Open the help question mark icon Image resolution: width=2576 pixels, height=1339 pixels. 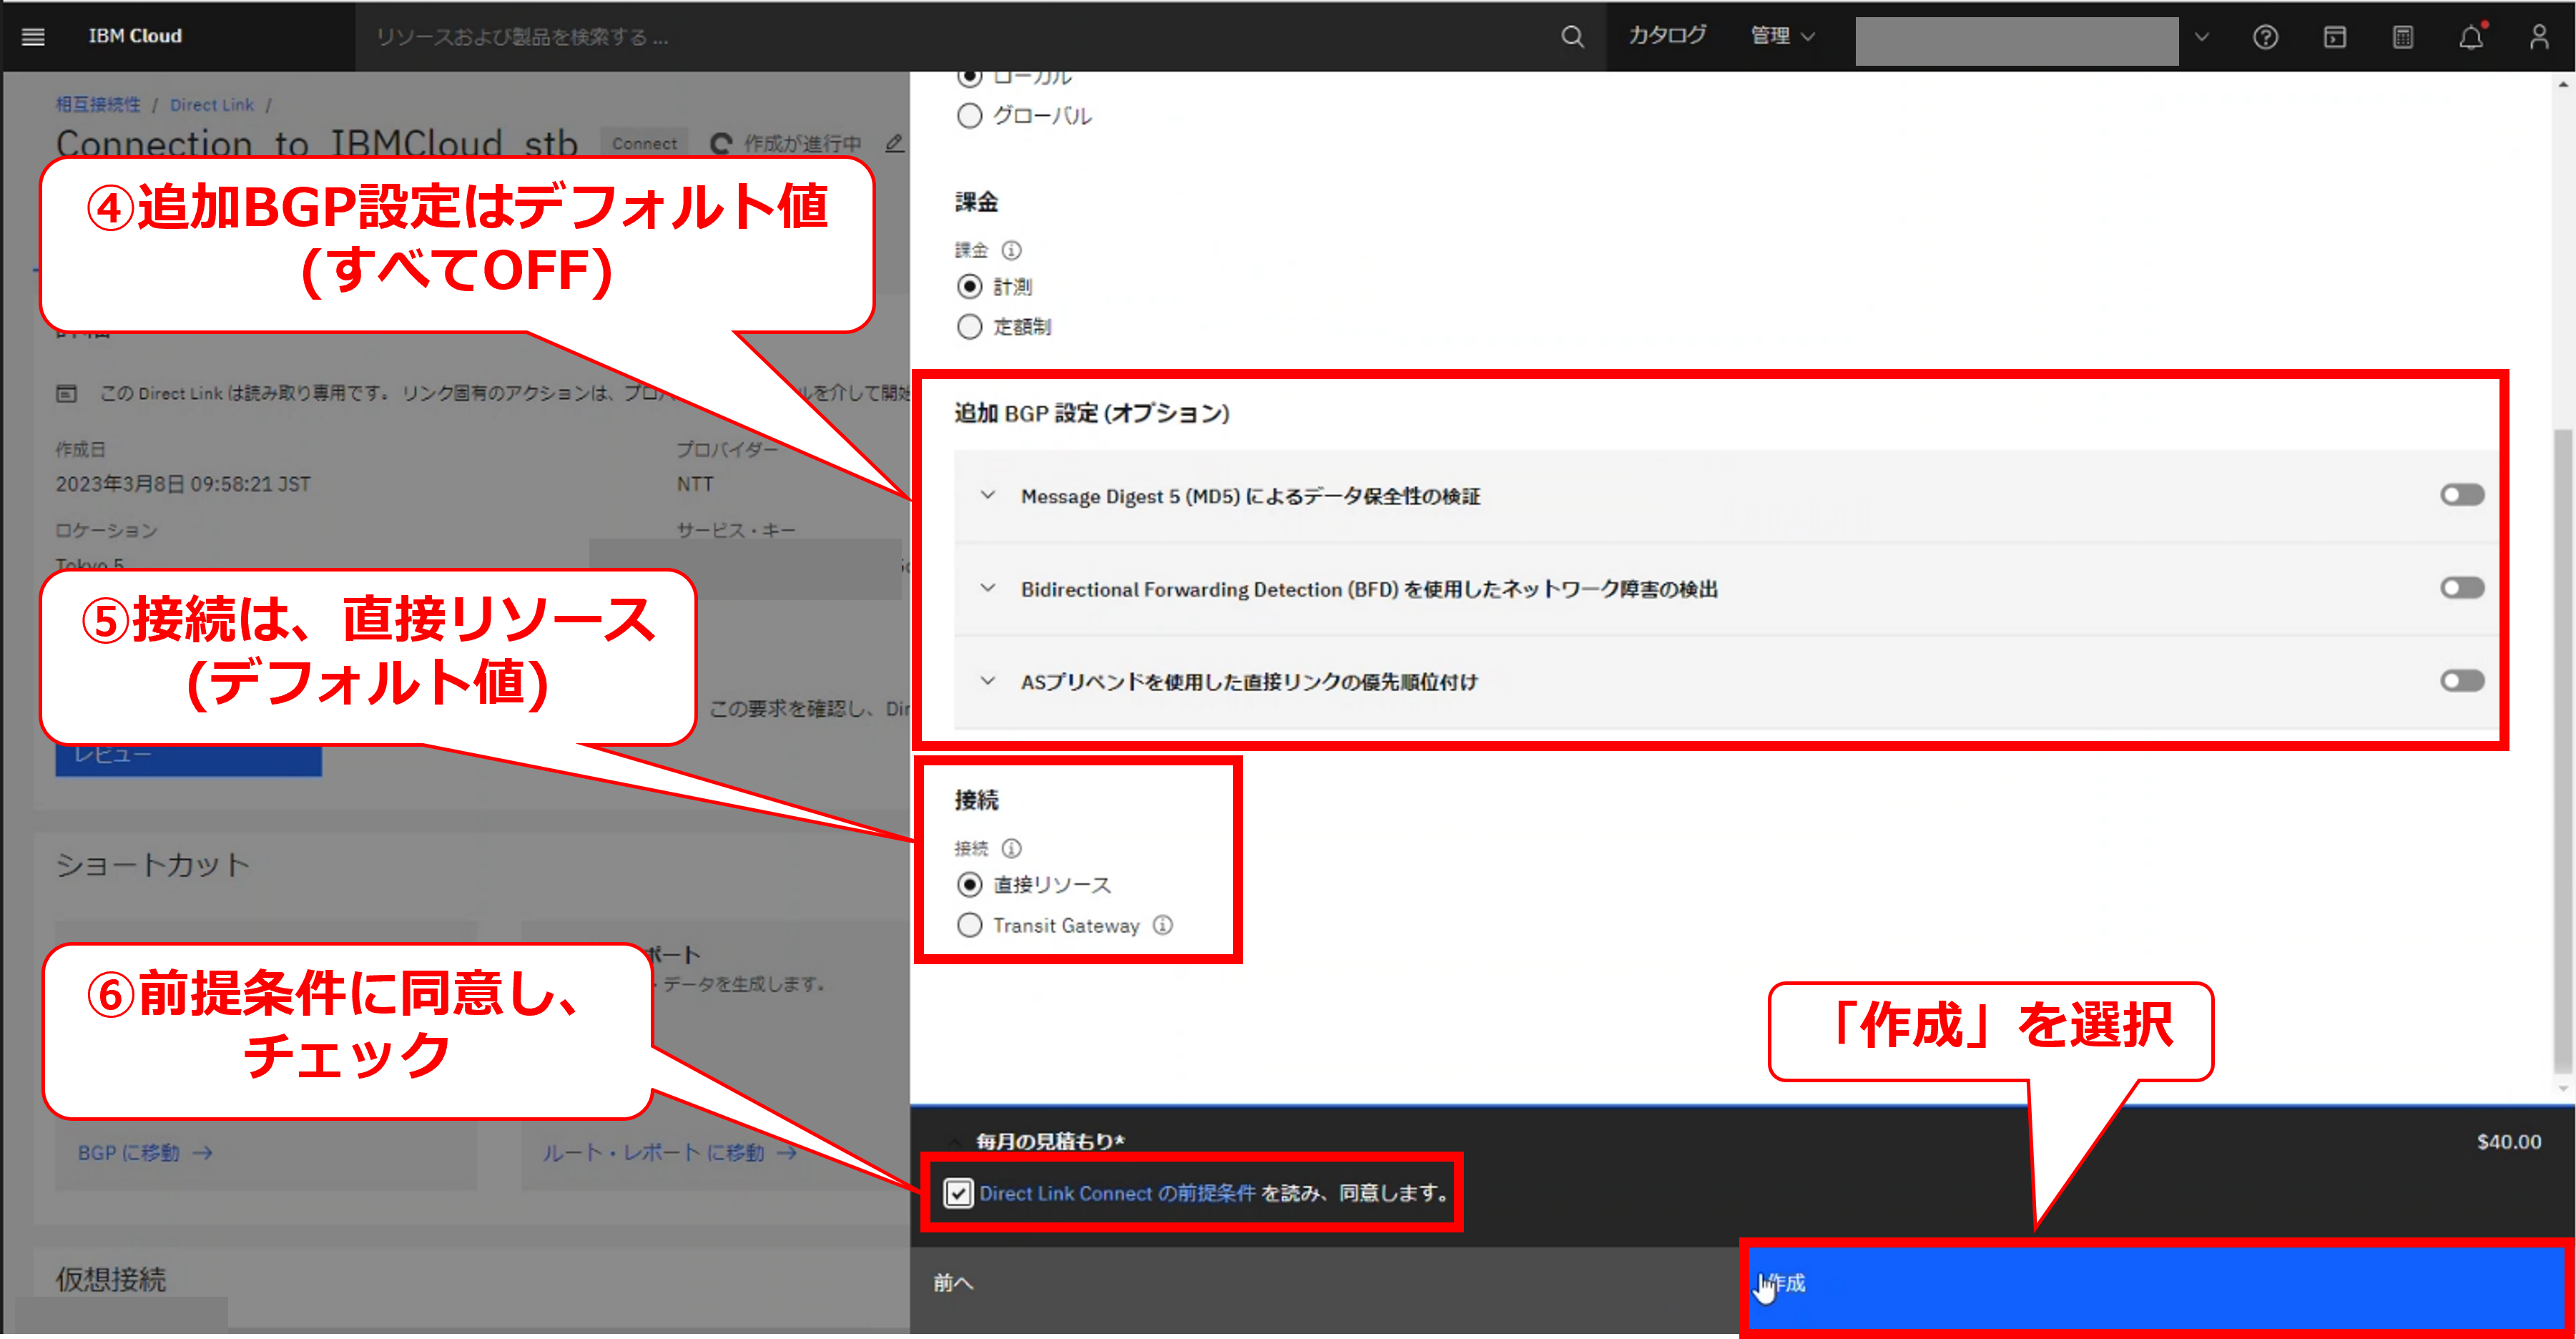pyautogui.click(x=2265, y=37)
